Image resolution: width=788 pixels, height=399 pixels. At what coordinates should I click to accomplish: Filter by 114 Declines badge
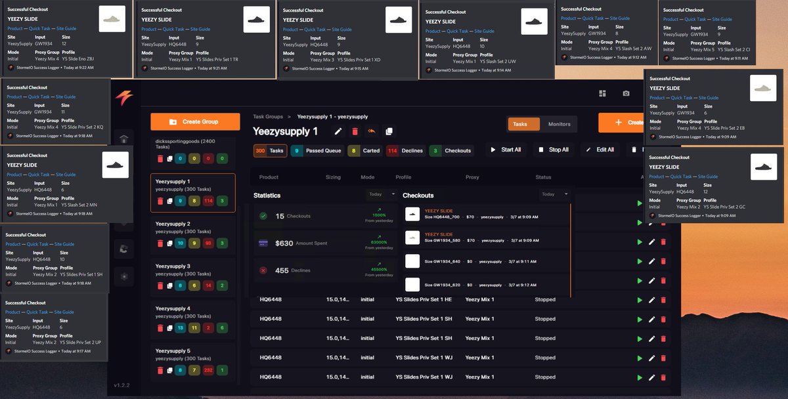405,150
